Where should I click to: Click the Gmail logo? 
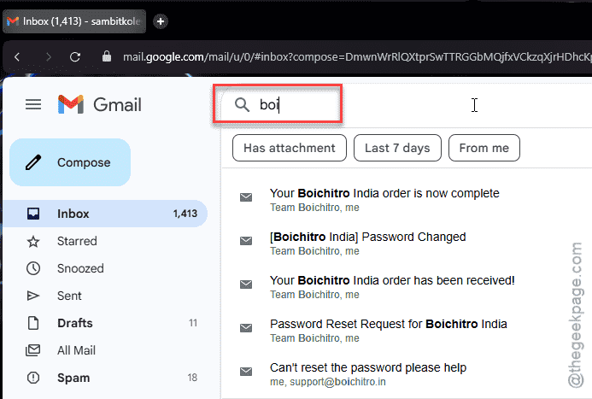click(100, 104)
